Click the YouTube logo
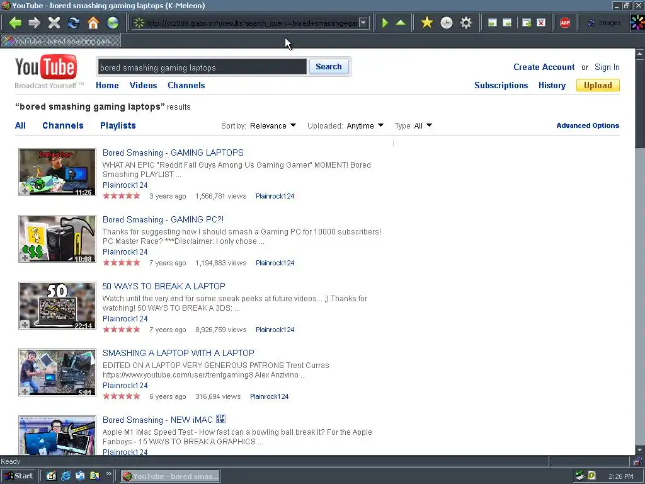The image size is (645, 484). (45, 67)
